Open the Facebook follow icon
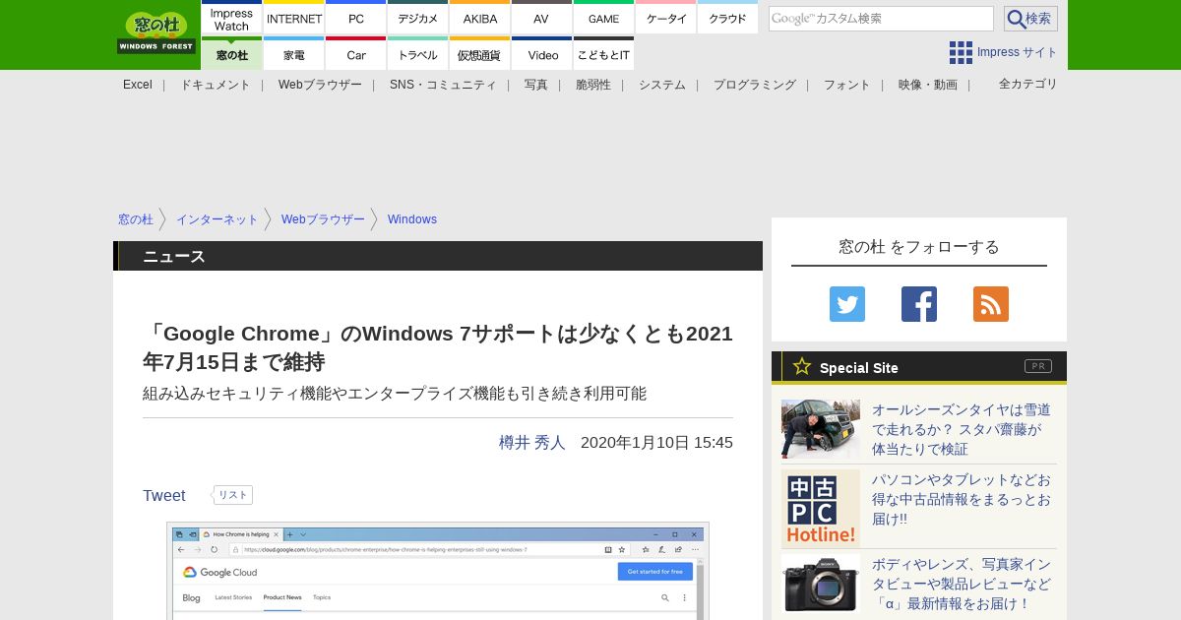Image resolution: width=1181 pixels, height=620 pixels. 919,304
